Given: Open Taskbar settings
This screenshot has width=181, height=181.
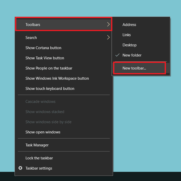Looking at the screenshot, I should [63, 168].
